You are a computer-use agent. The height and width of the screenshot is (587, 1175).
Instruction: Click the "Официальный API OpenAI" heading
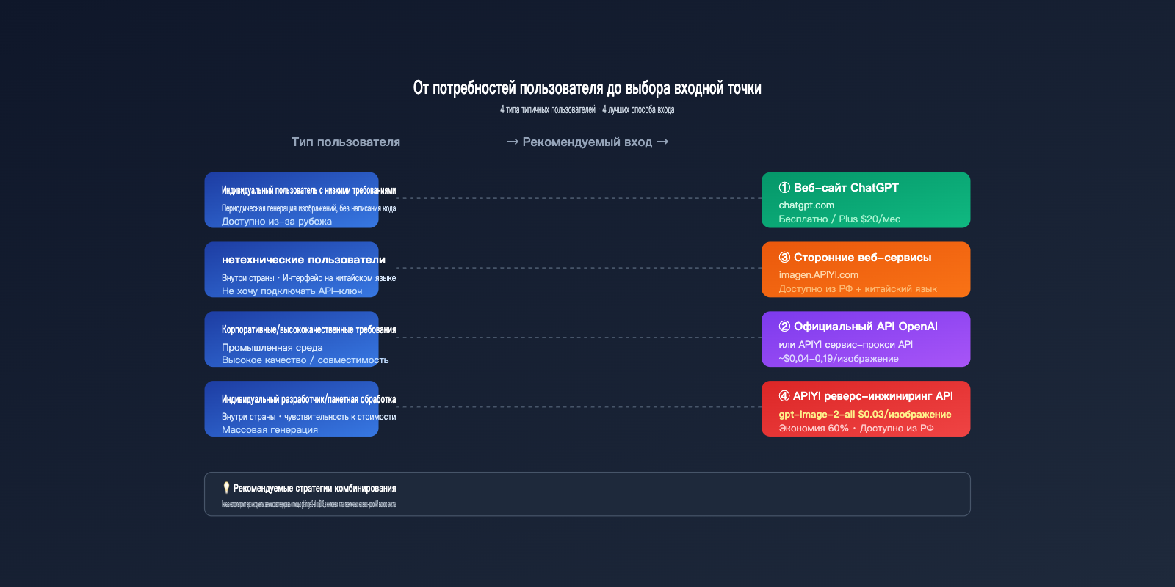[865, 327]
